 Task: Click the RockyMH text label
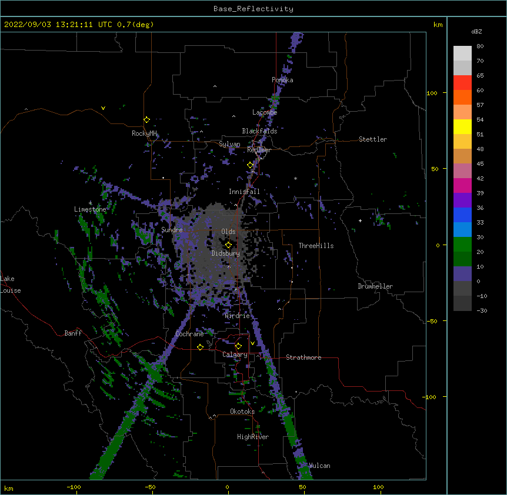click(144, 133)
